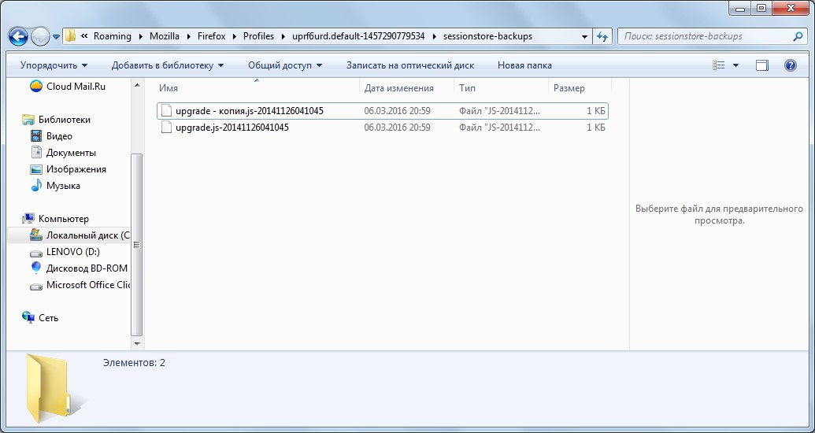The image size is (815, 433).
Task: Select file upgrade - копия.js-20141126041045
Action: 383,111
